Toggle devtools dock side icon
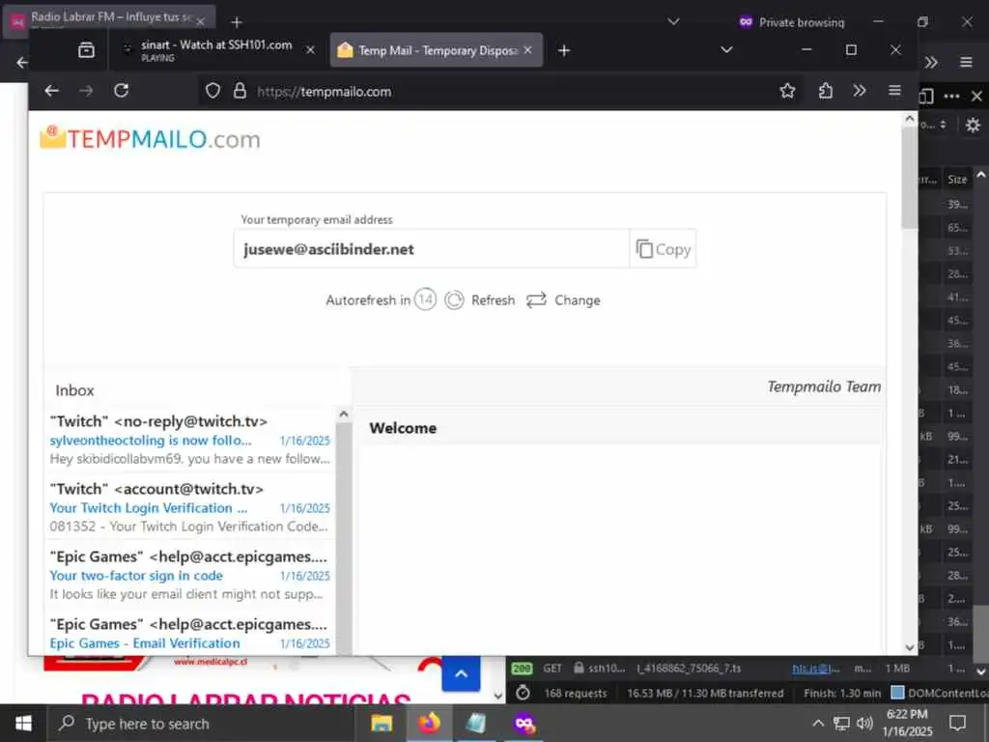 926,96
